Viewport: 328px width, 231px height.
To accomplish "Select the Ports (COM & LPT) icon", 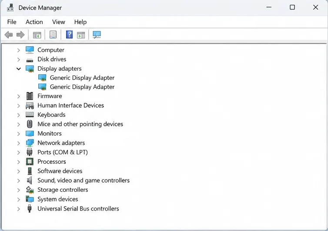I will (x=30, y=152).
